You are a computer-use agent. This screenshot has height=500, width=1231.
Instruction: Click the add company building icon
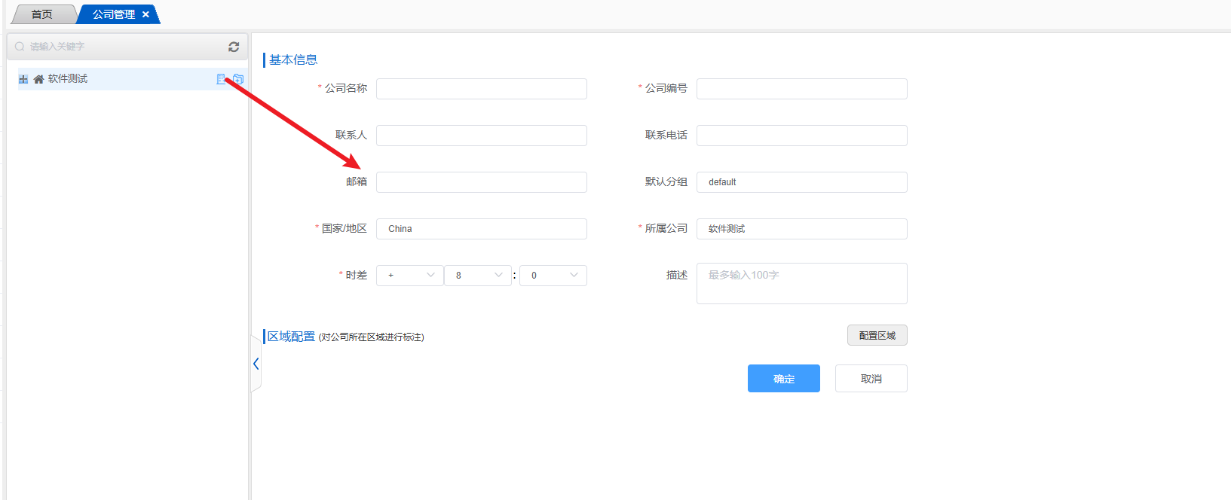click(221, 79)
